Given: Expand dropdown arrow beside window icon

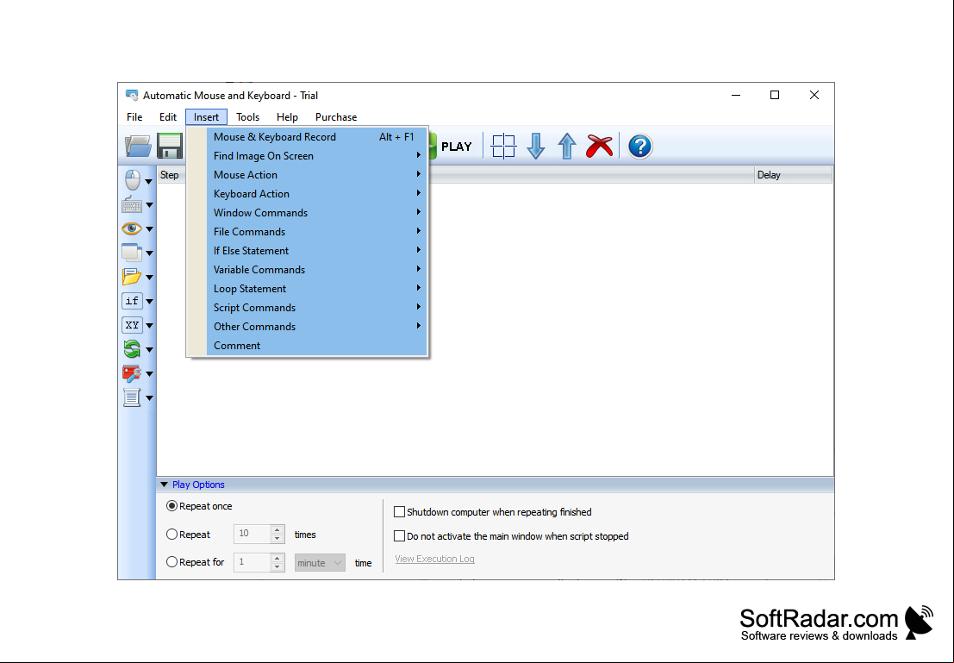Looking at the screenshot, I should point(149,253).
